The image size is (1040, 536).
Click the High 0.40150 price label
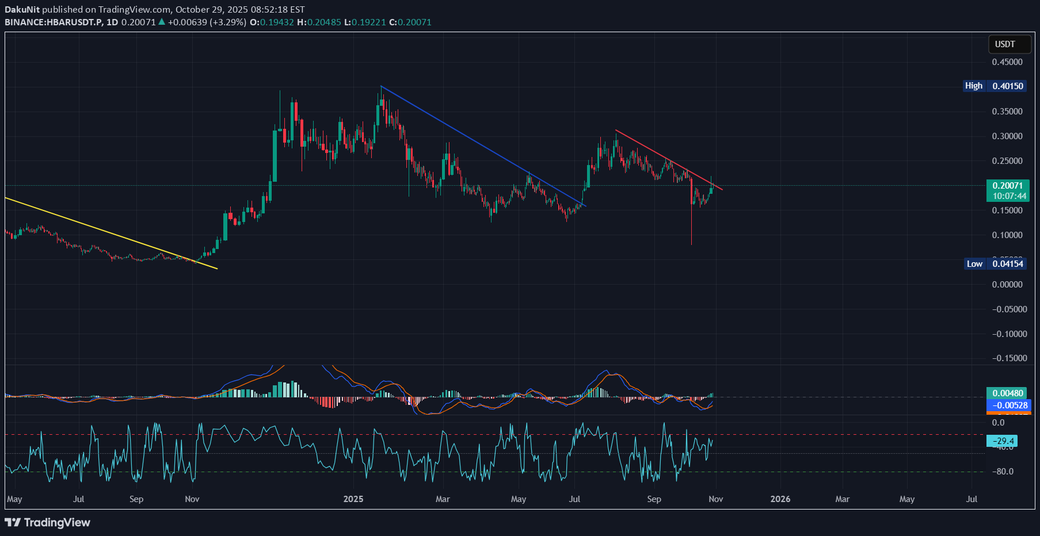(x=995, y=86)
